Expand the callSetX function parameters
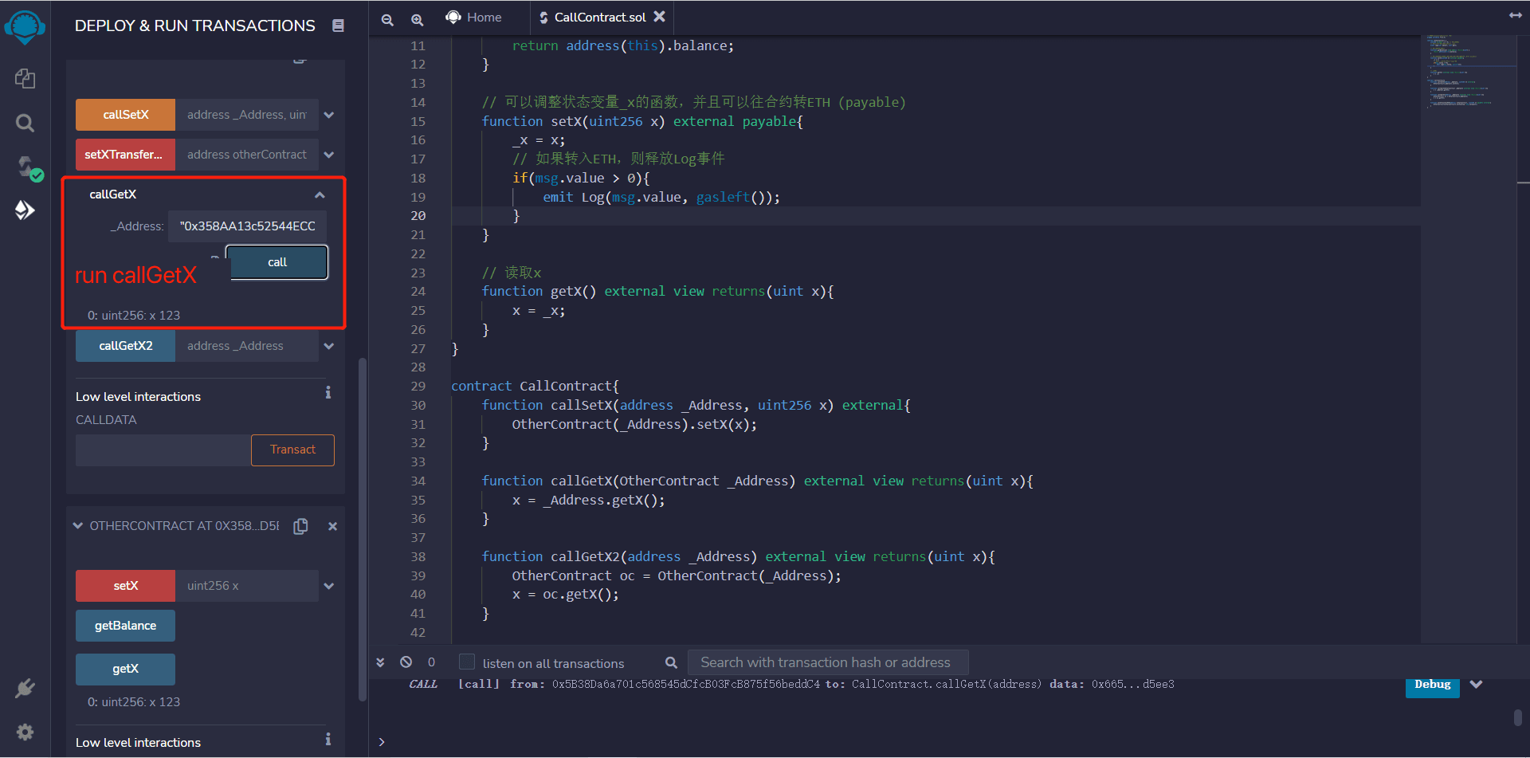 (329, 115)
